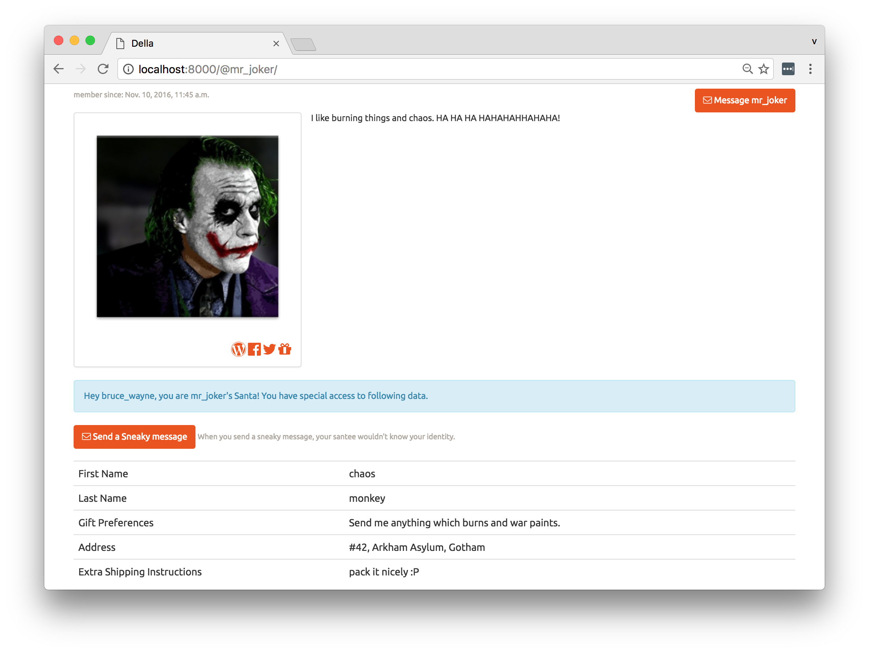Click the browser forward arrow
Viewport: 869px width, 653px height.
(x=81, y=69)
